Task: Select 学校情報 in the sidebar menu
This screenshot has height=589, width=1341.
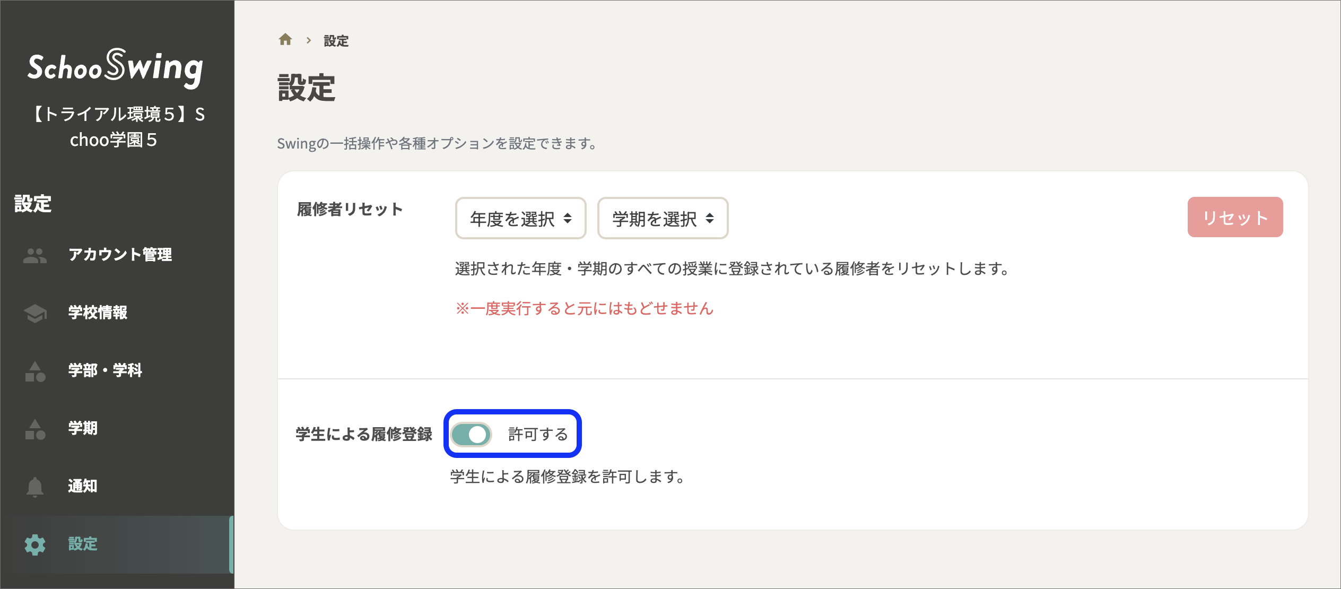Action: click(x=98, y=313)
